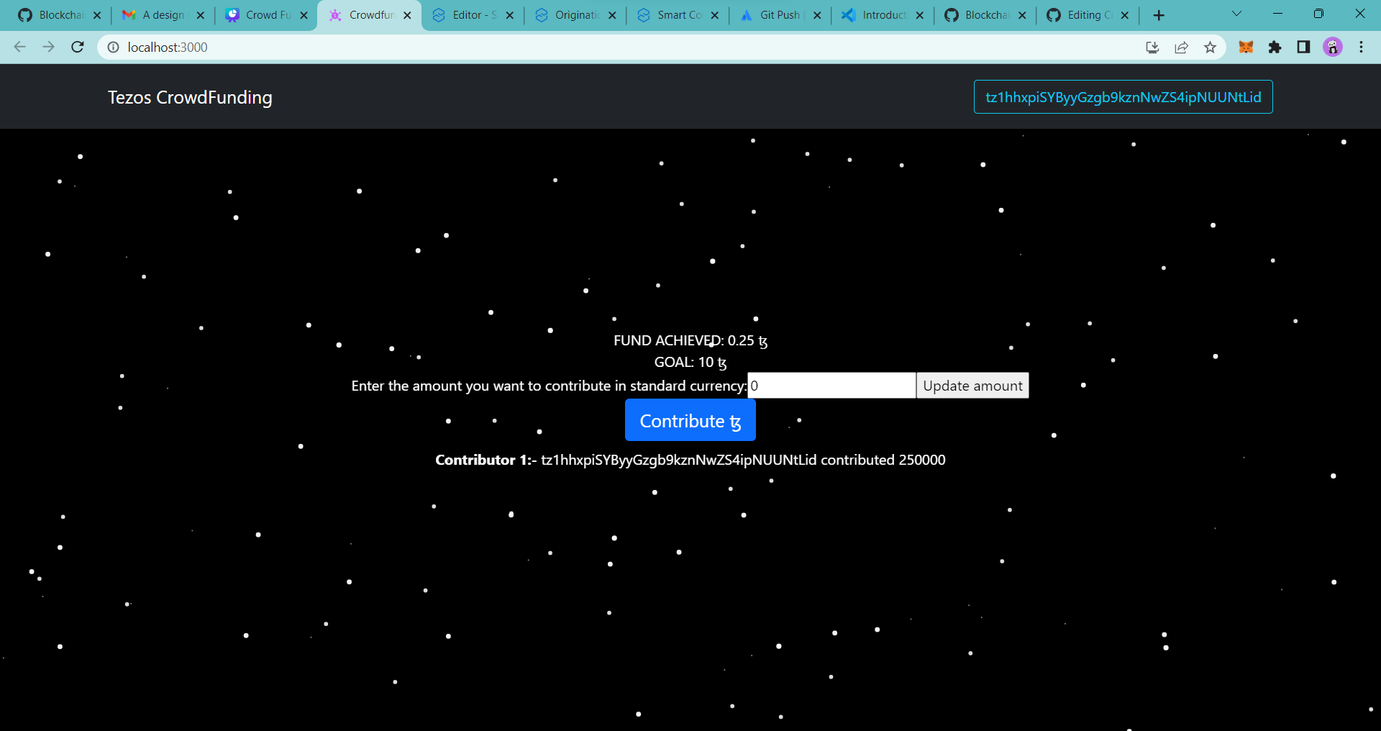Click the contribution amount input field
Screen dimensions: 1381x731
tap(831, 385)
